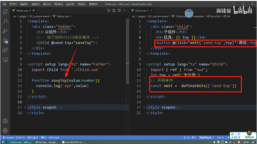Click 'console.log' on Father.vue line 13

(x=48, y=86)
